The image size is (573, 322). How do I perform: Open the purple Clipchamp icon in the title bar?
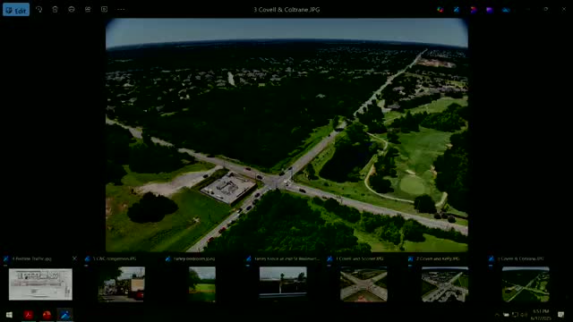(490, 10)
